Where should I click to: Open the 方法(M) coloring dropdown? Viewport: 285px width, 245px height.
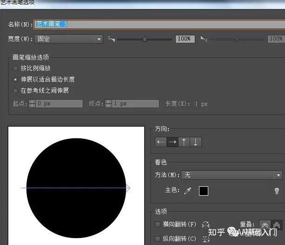coord(232,175)
